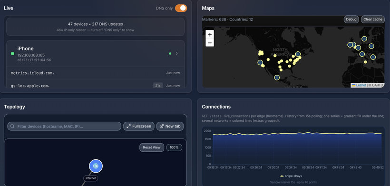Viewport: 390px width, 186px height.
Task: Open the Leaflet attribution link
Action: point(361,85)
